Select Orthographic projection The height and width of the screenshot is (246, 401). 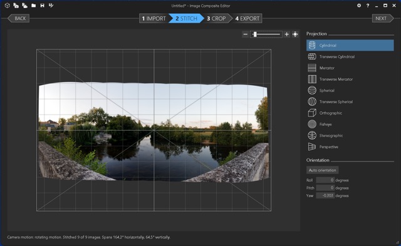(350, 113)
